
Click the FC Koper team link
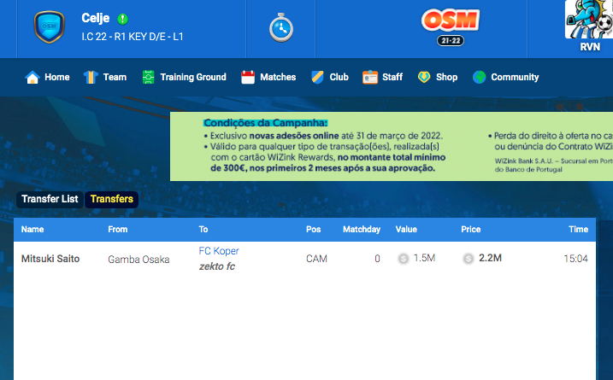click(x=219, y=251)
